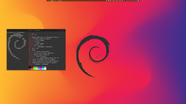Click the battery percentage indicator
The height and width of the screenshot is (104, 186).
(x=119, y=1)
